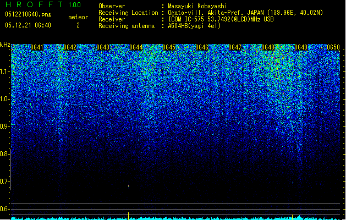Click the Observer label
Image resolution: width=346 pixels, height=220 pixels.
[112, 6]
